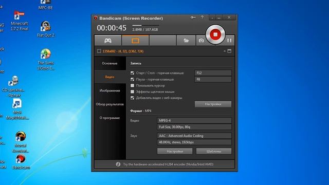Screen dimensions: 329x185
Task: Click the 2.8MB / 107.6GB size text
Action: [x=145, y=30]
